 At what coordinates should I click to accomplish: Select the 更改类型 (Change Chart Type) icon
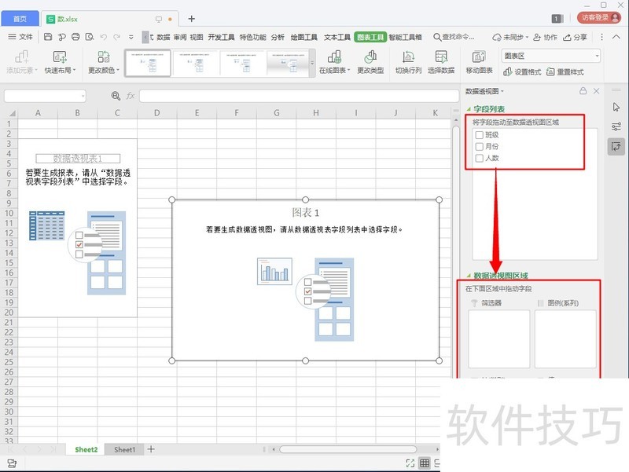click(370, 59)
